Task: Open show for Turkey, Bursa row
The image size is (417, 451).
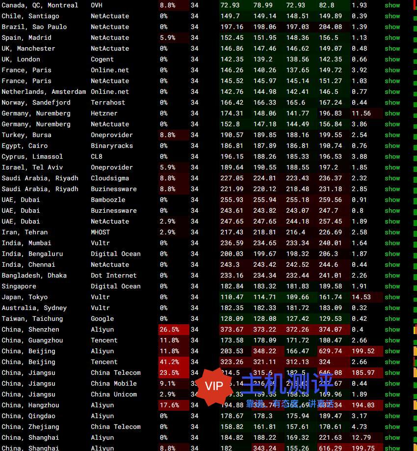Action: 392,135
